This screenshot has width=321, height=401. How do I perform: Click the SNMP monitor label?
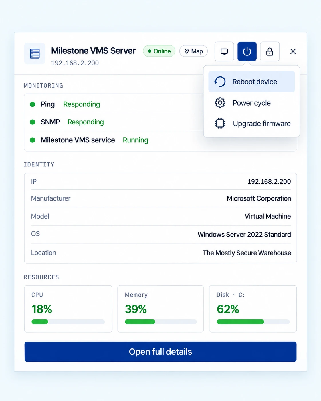point(50,122)
